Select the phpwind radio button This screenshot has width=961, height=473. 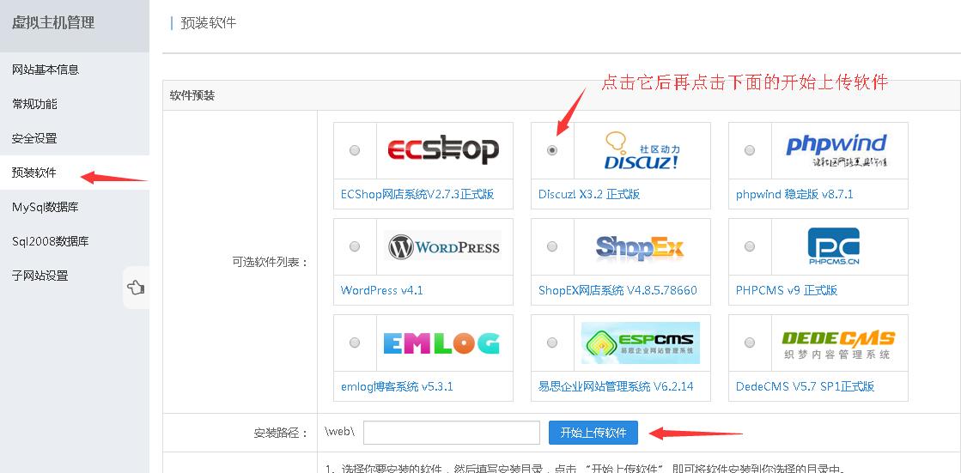750,150
